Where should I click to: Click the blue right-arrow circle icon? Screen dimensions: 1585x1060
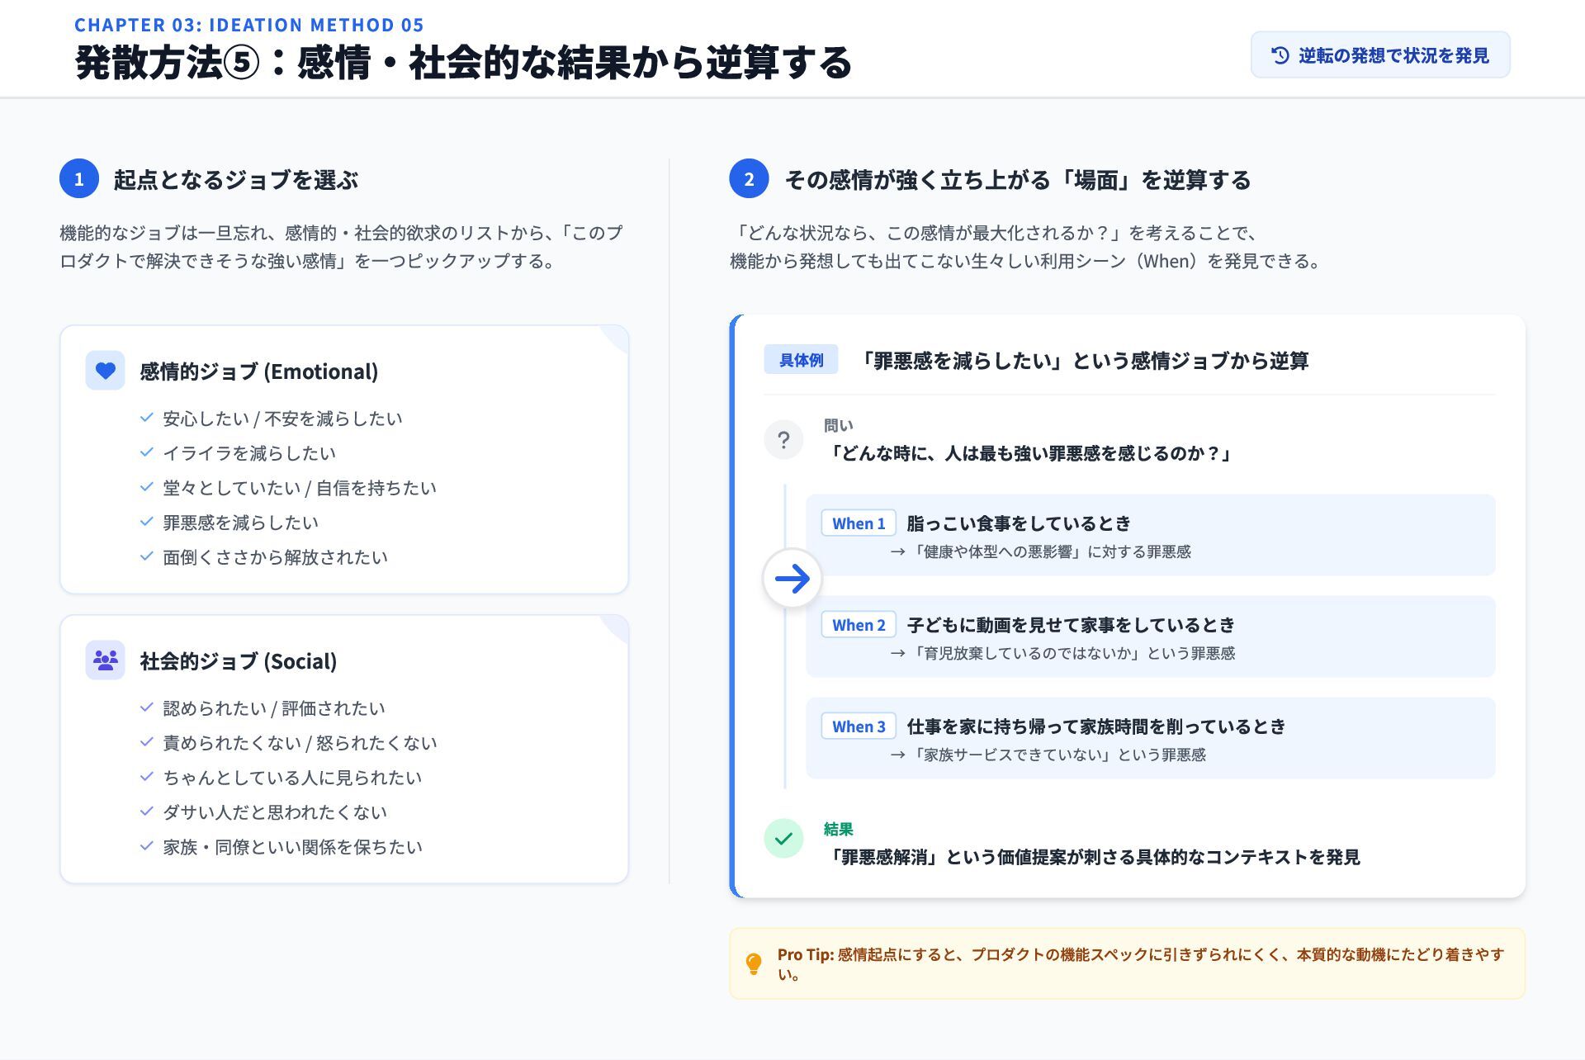(792, 579)
